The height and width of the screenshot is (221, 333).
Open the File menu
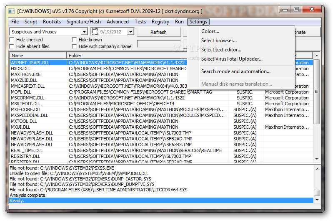point(15,22)
